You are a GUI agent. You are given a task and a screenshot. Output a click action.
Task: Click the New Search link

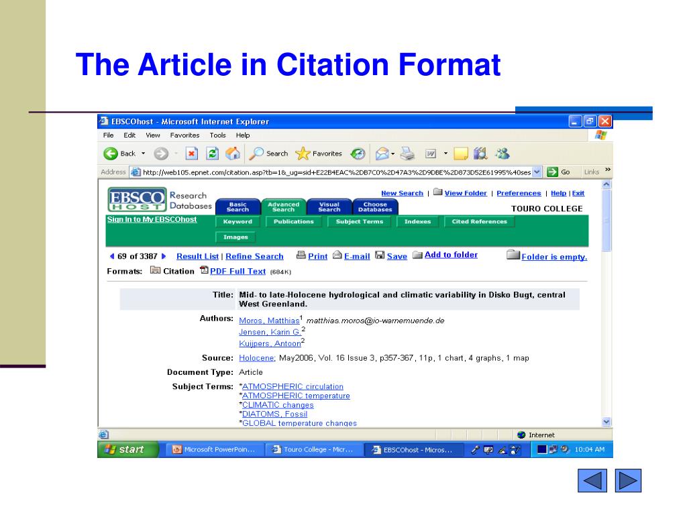403,193
